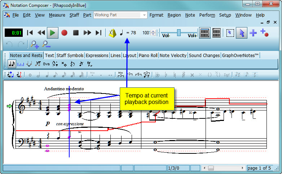Click the Zoom Out magnifier icon
The height and width of the screenshot is (174, 282).
click(x=46, y=44)
